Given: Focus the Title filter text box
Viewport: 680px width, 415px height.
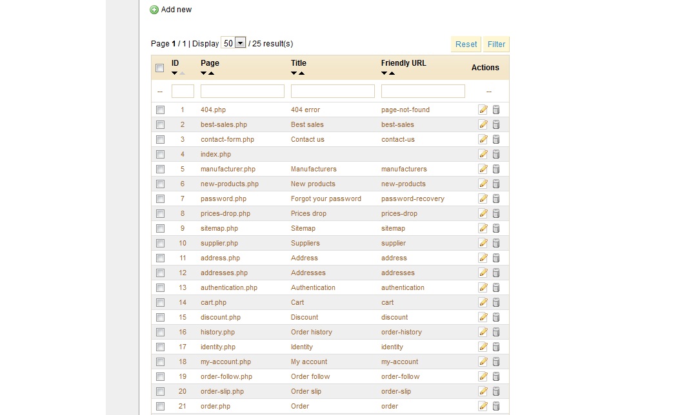Looking at the screenshot, I should (333, 92).
